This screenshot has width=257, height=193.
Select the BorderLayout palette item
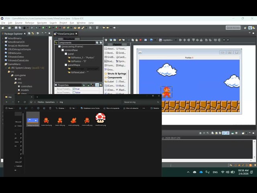(109, 53)
